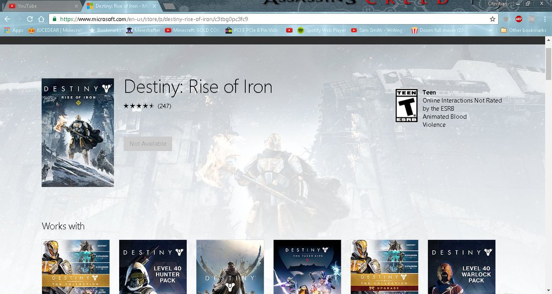Open the Sam Smith - Writing's bookmark
The height and width of the screenshot is (294, 552).
click(x=379, y=30)
